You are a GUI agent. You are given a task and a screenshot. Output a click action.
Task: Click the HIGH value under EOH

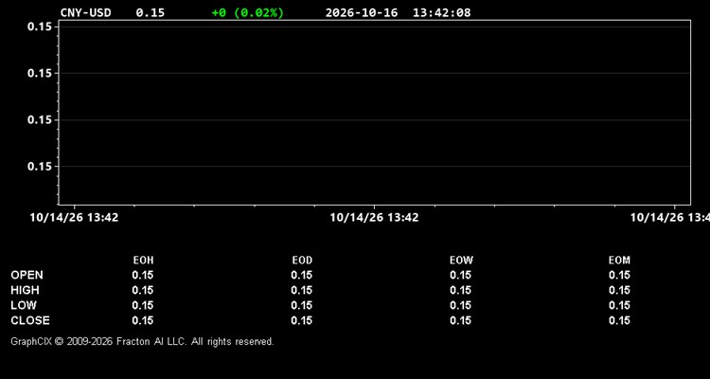(143, 290)
